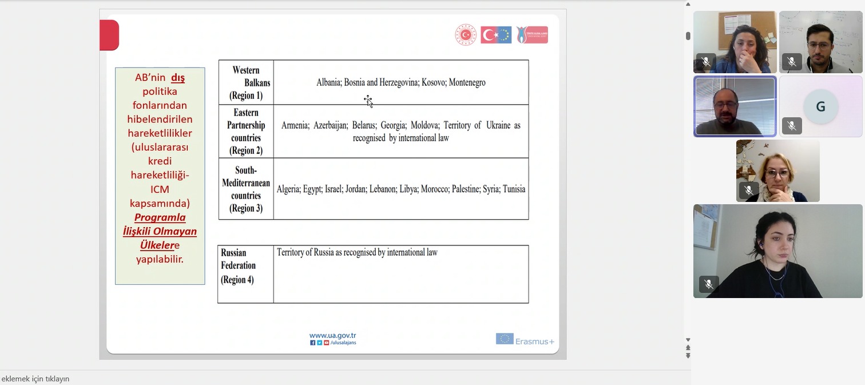Click the red rounded tab on slide corner
865x385 pixels.
109,35
